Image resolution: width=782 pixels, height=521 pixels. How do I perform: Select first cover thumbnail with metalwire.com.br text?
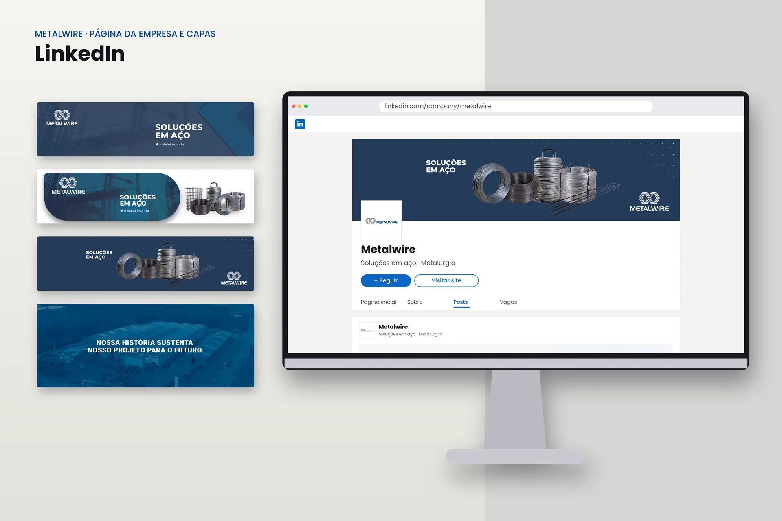tap(145, 129)
